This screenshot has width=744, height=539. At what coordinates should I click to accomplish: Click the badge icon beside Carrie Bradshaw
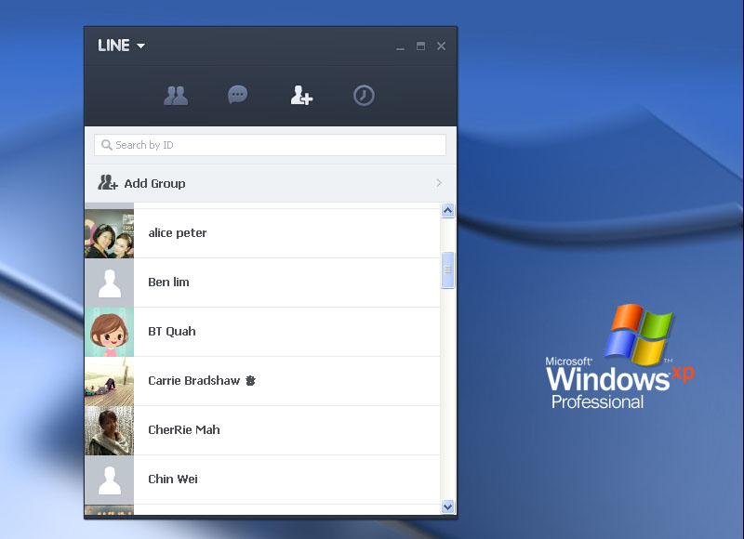tap(250, 381)
